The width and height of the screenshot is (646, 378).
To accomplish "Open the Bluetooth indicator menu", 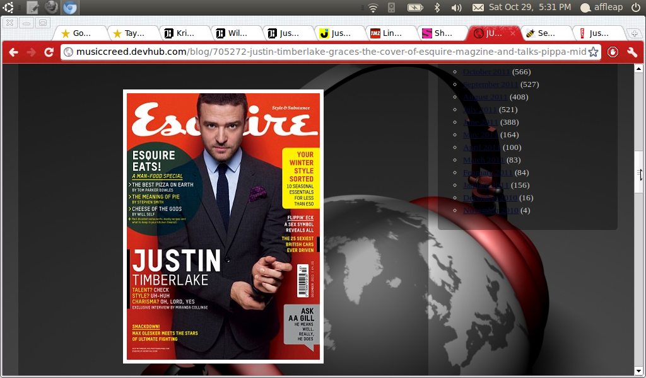I will pos(437,8).
